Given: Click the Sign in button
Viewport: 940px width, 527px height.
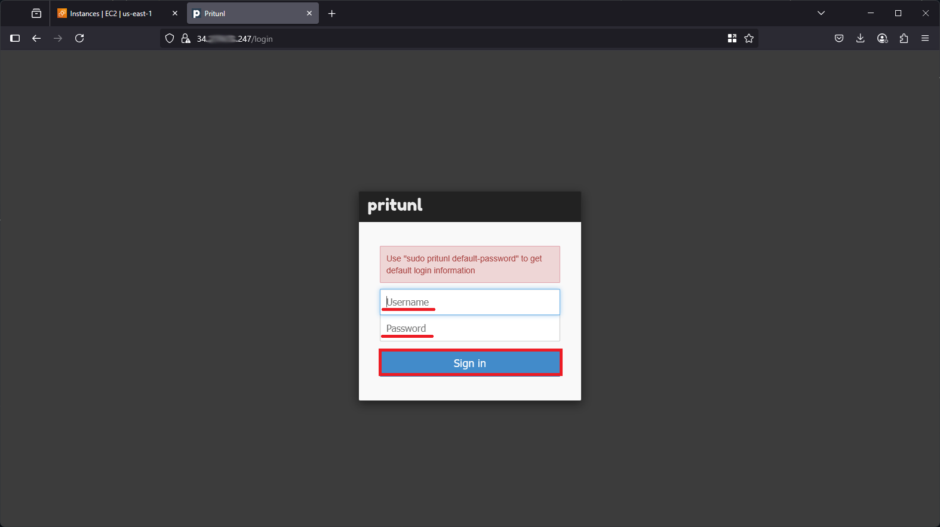Looking at the screenshot, I should (x=470, y=363).
